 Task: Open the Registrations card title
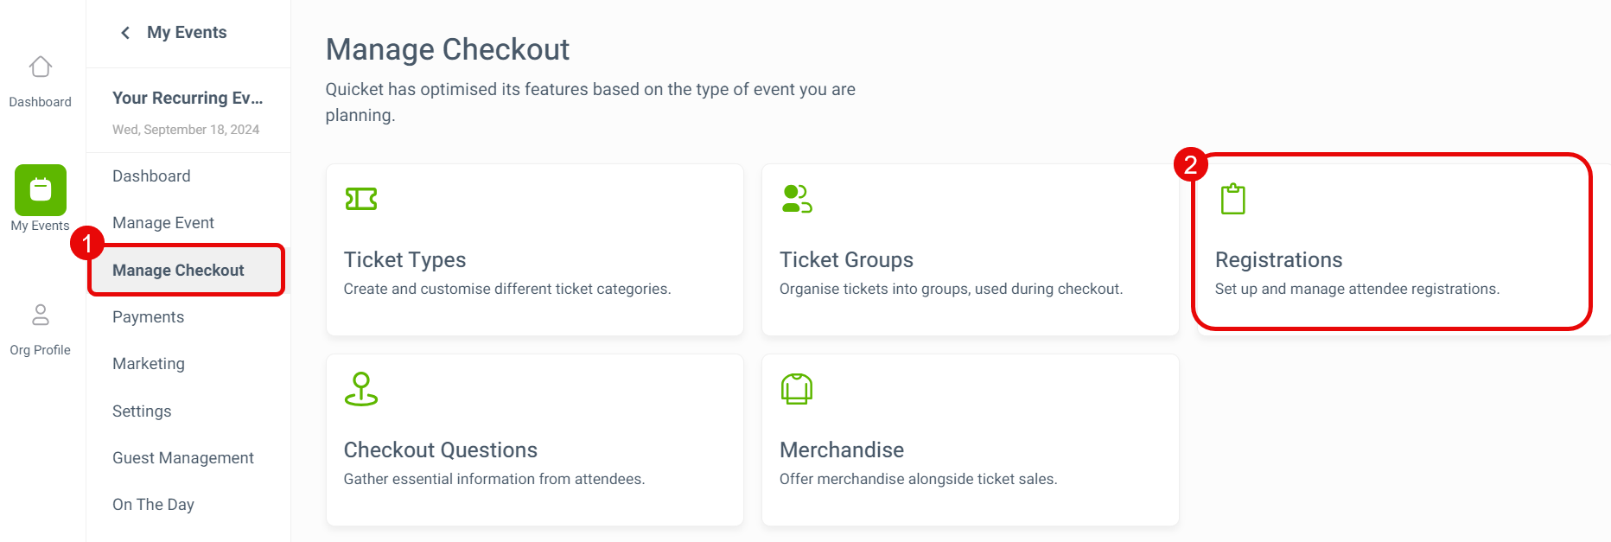tap(1278, 260)
